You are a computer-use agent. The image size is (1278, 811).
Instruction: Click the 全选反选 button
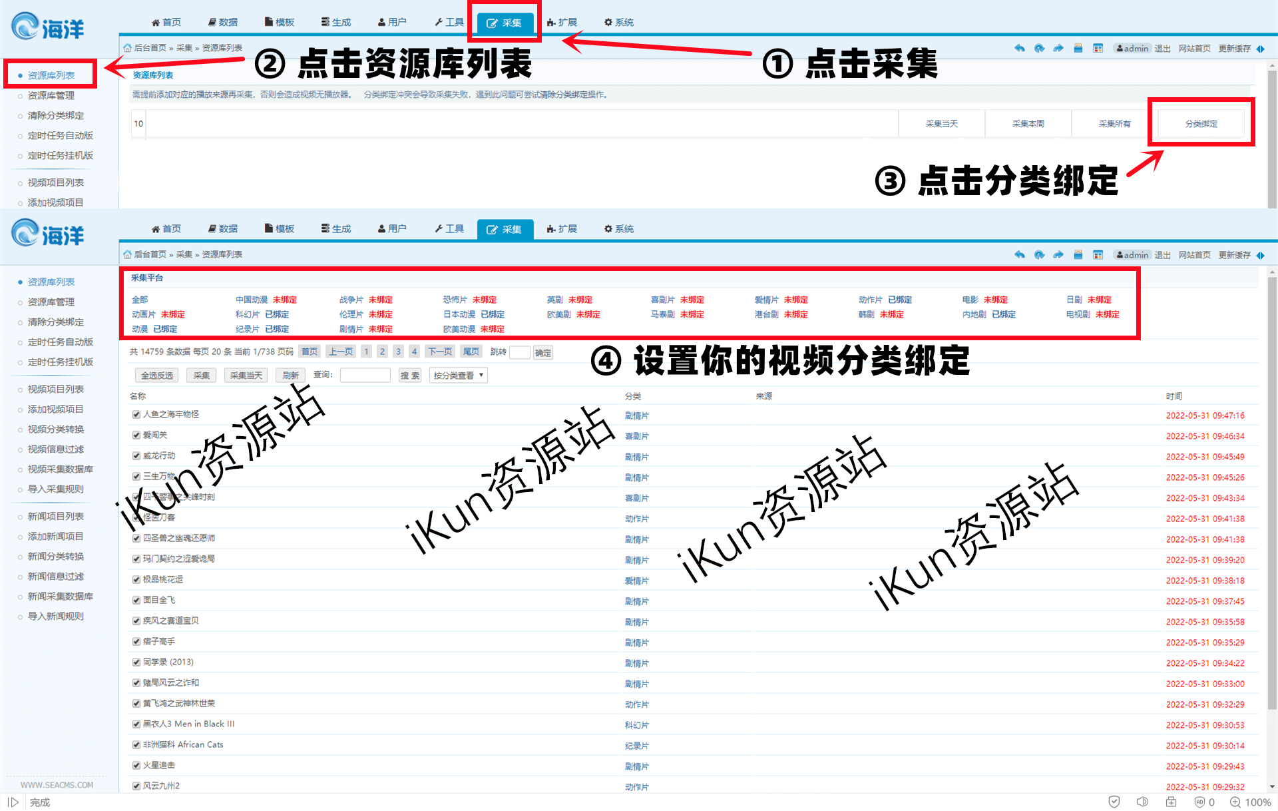157,376
